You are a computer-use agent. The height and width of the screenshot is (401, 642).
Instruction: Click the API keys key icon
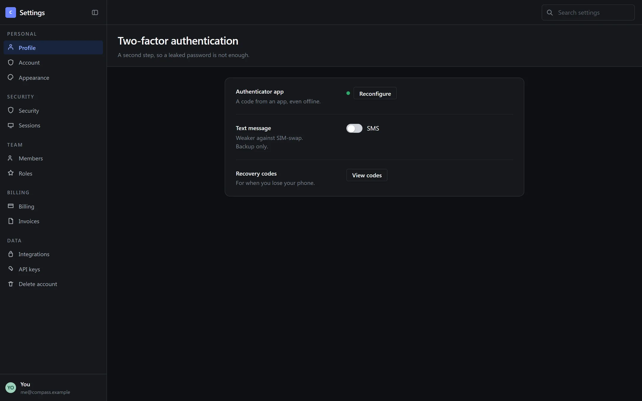pyautogui.click(x=11, y=269)
